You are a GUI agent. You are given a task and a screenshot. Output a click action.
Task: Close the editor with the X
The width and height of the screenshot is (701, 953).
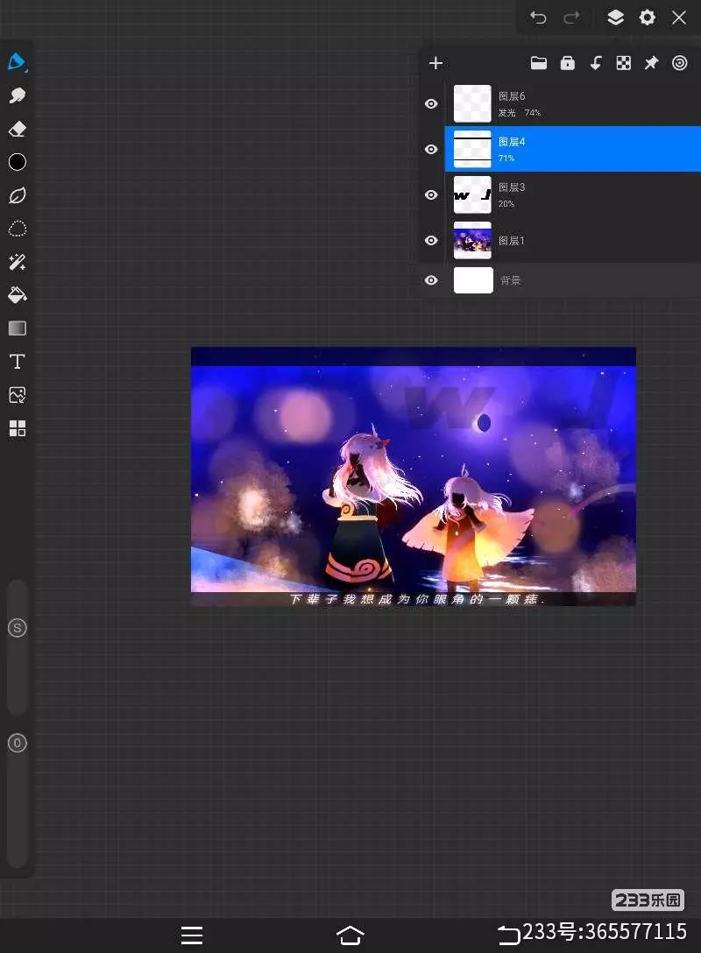(x=679, y=18)
